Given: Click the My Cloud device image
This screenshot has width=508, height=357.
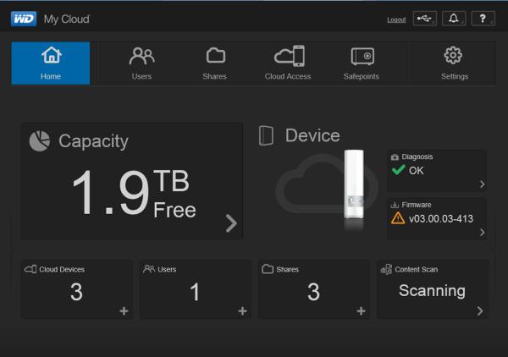Looking at the screenshot, I should [354, 184].
